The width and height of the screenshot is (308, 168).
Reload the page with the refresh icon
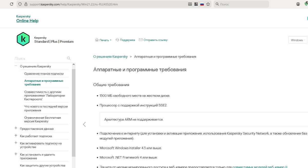[12, 4]
